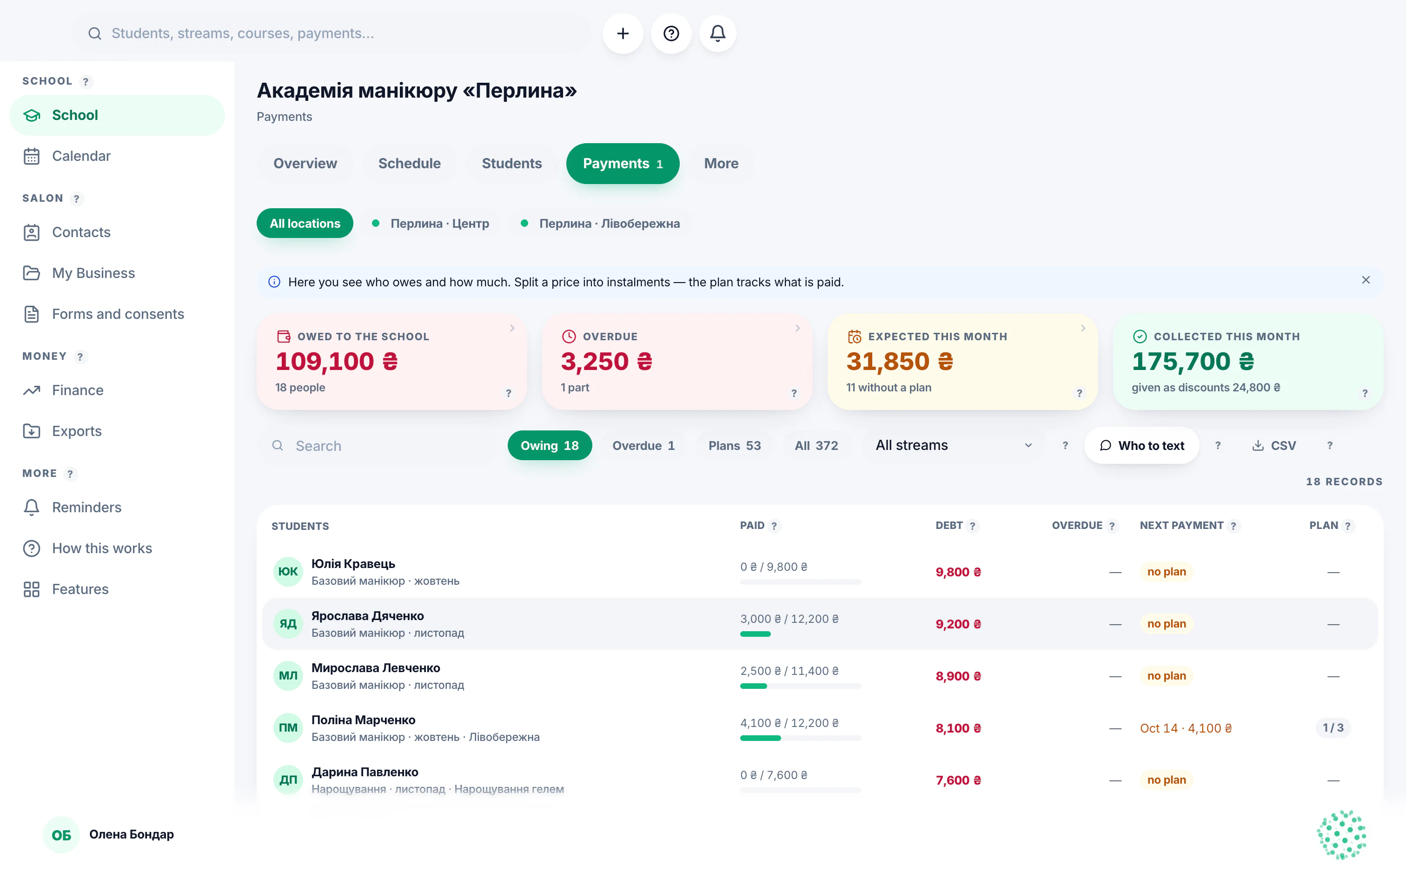Click the plus add button

tap(623, 33)
